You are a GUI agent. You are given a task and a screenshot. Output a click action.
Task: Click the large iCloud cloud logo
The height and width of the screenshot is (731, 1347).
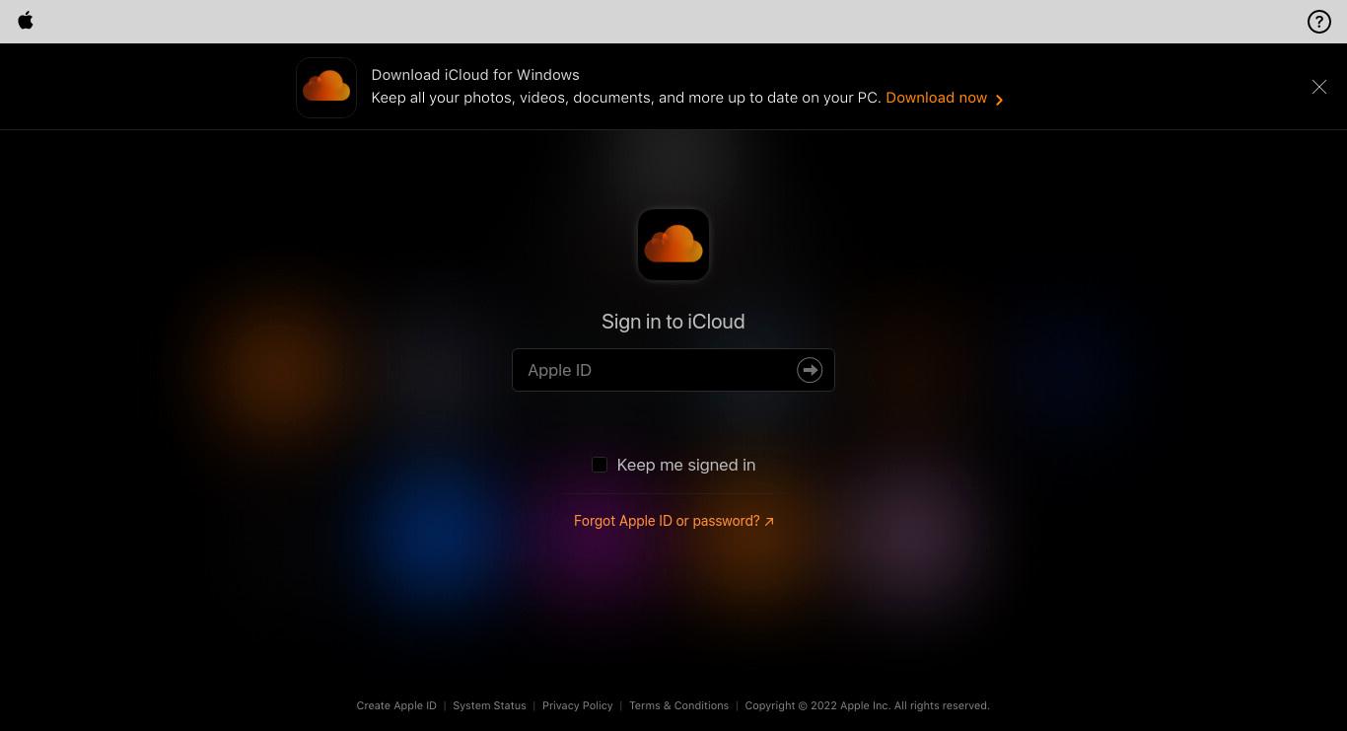[673, 245]
